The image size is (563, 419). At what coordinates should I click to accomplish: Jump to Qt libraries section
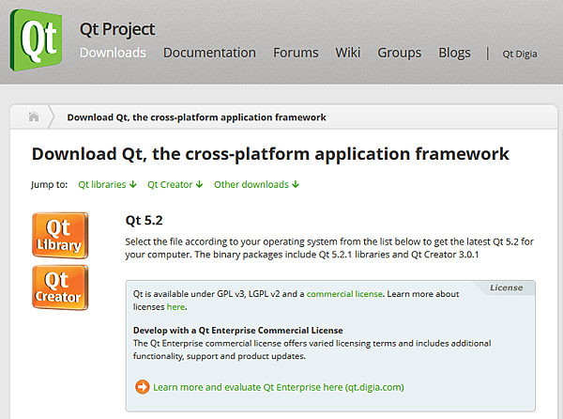pyautogui.click(x=107, y=184)
